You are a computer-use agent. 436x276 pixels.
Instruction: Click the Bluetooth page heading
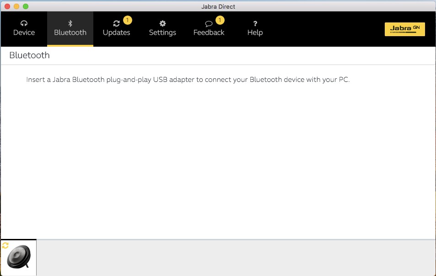tap(29, 55)
